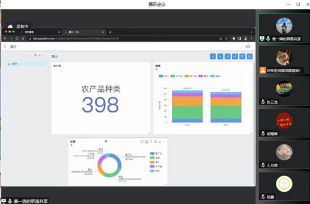
Task: Open the browser three-dot menu
Action: (x=251, y=39)
